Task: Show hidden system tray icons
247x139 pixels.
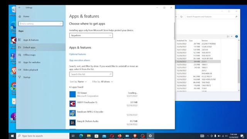Action: 208,136
